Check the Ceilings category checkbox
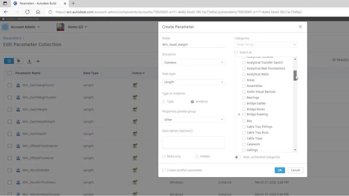Viewport: 349px width, 196px height. (244, 150)
